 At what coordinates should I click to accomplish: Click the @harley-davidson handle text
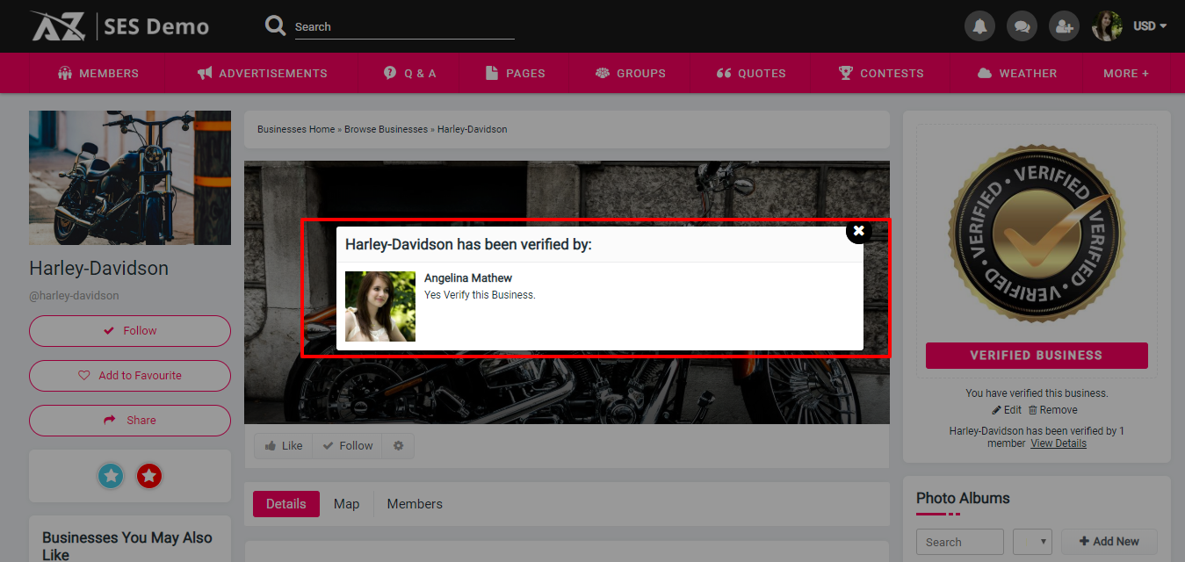(x=74, y=296)
